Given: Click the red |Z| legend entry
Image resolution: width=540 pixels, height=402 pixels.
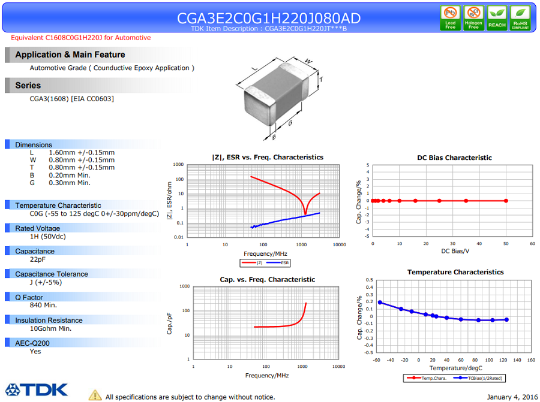Looking at the screenshot, I should [252, 263].
